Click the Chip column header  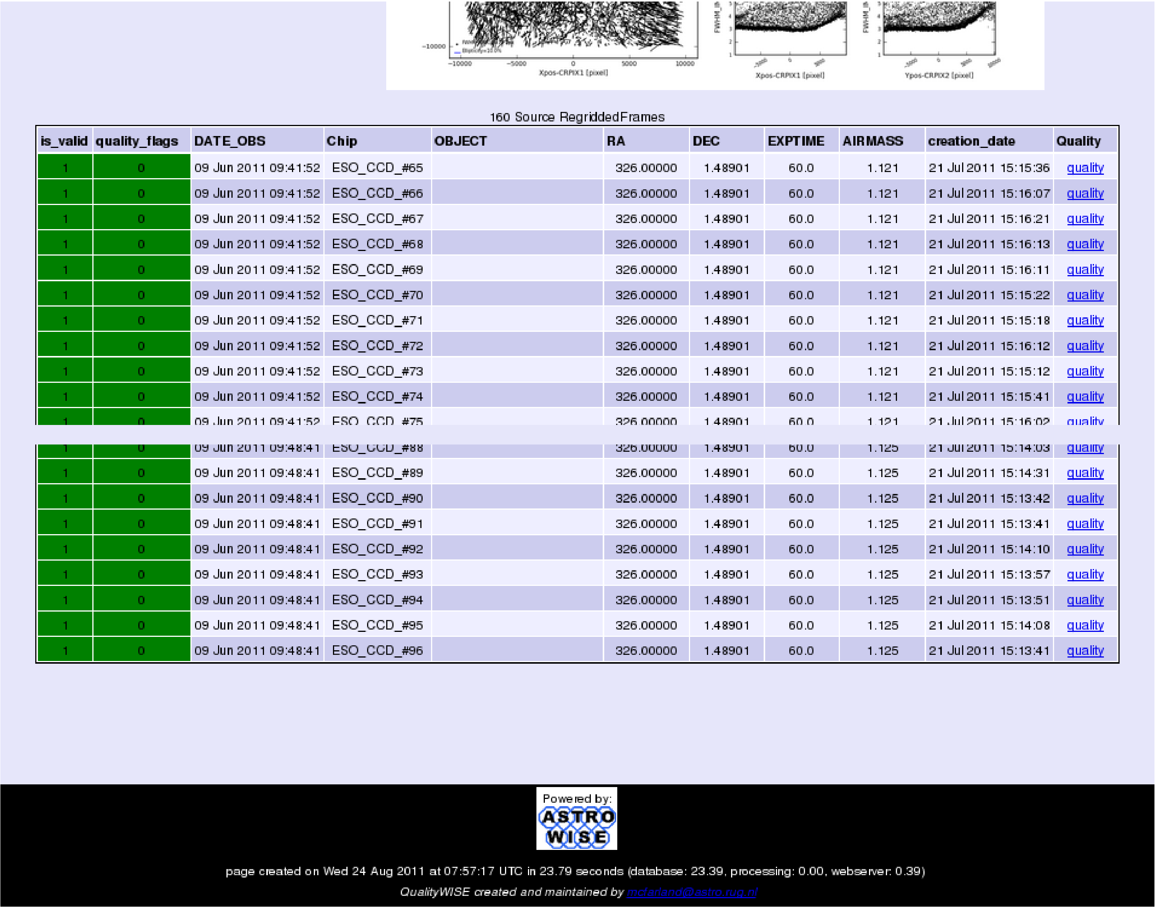[x=341, y=141]
